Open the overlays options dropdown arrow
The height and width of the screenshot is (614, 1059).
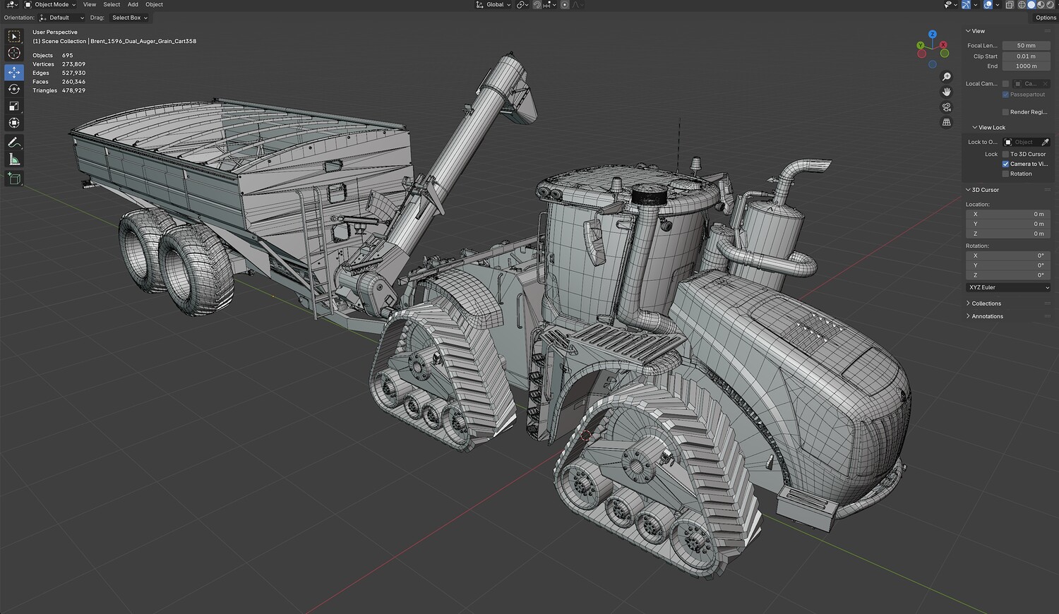pyautogui.click(x=996, y=5)
